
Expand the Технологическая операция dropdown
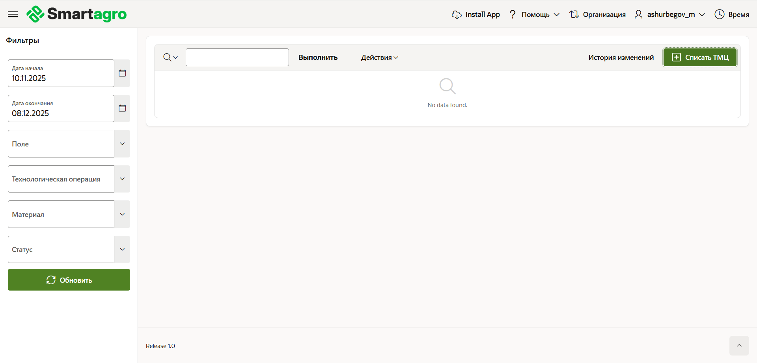(x=122, y=179)
